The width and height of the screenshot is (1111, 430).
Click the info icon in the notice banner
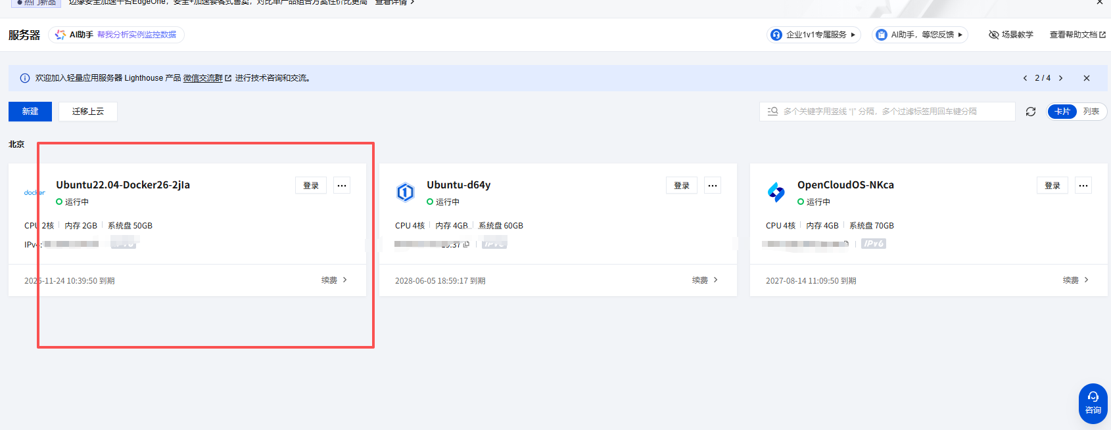25,78
